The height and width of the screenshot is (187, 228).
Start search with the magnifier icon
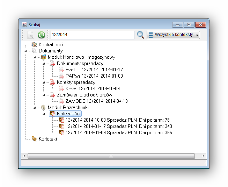point(141,35)
